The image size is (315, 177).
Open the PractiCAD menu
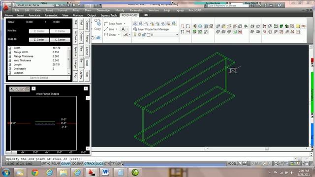pyautogui.click(x=195, y=10)
